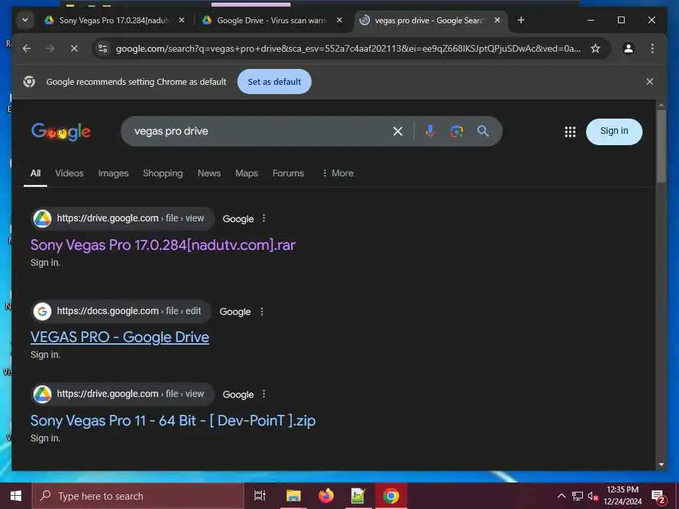Open a new browser tab
This screenshot has width=679, height=509.
(521, 20)
